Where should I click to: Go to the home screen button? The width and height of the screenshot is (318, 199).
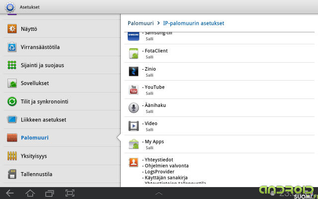[30, 193]
